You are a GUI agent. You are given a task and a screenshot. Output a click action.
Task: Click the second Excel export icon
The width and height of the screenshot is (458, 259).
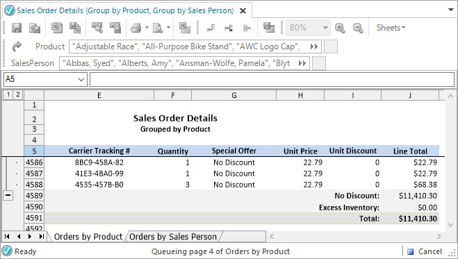75,28
